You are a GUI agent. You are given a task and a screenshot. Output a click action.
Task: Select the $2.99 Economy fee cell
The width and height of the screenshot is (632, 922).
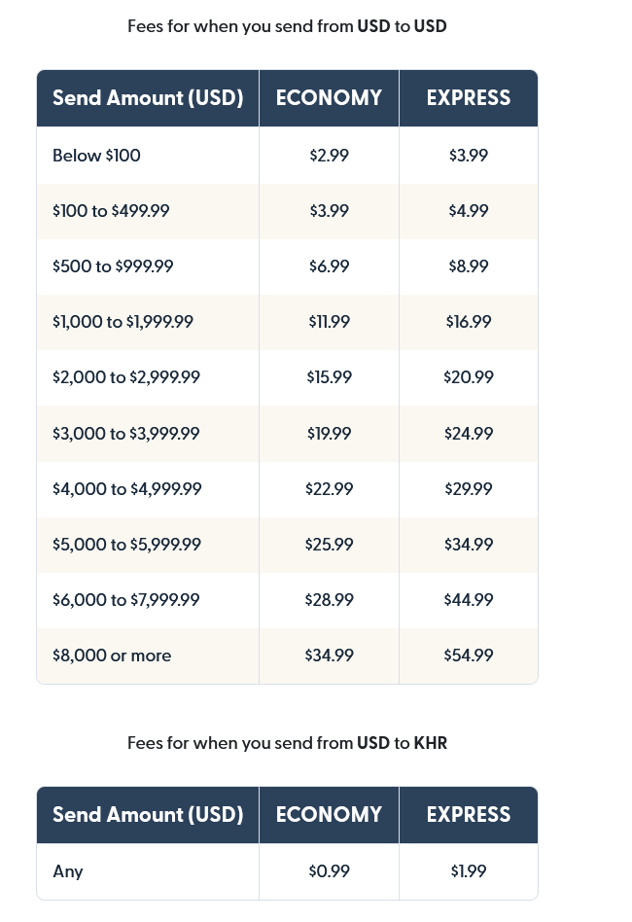click(329, 156)
